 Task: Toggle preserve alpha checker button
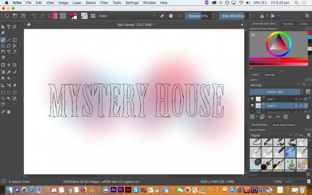click(x=171, y=16)
